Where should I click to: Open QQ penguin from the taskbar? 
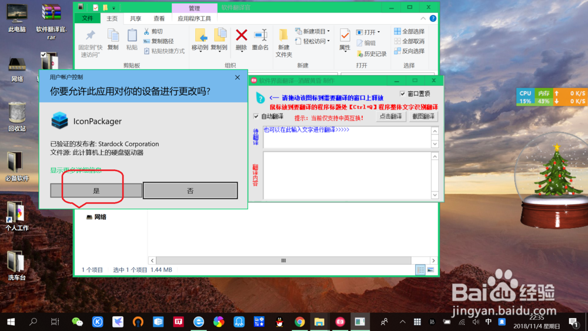(x=279, y=322)
